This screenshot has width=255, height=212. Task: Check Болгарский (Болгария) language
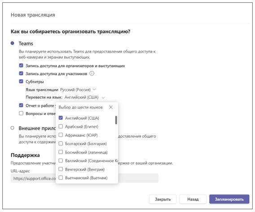(61, 144)
